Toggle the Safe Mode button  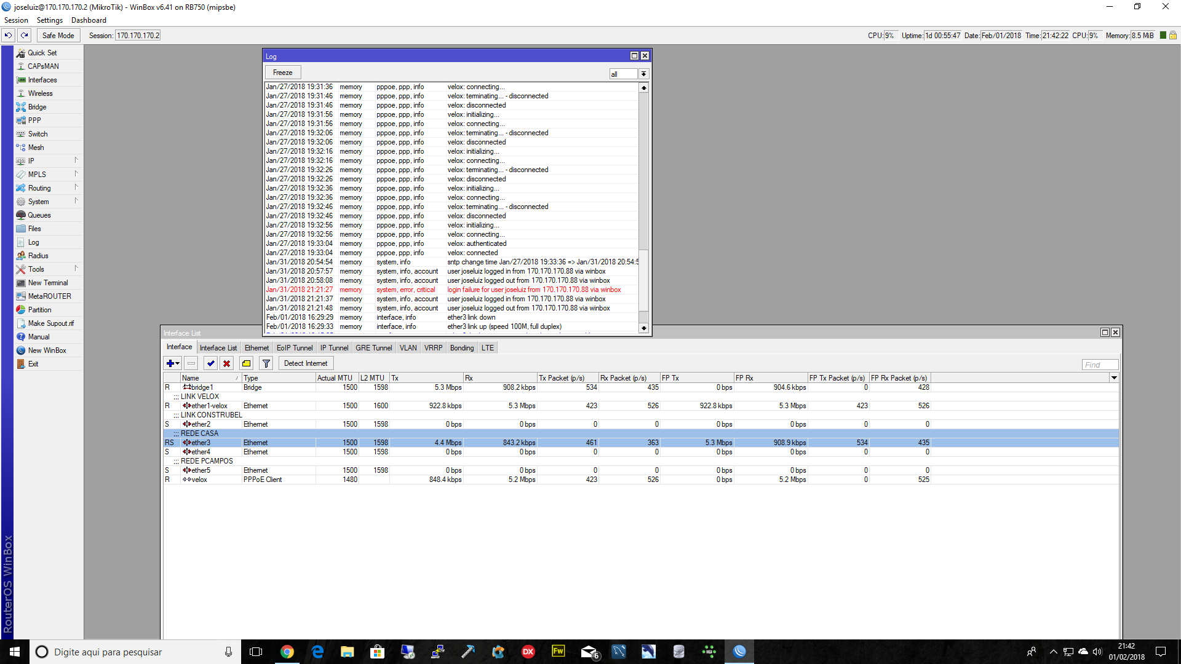click(x=58, y=36)
